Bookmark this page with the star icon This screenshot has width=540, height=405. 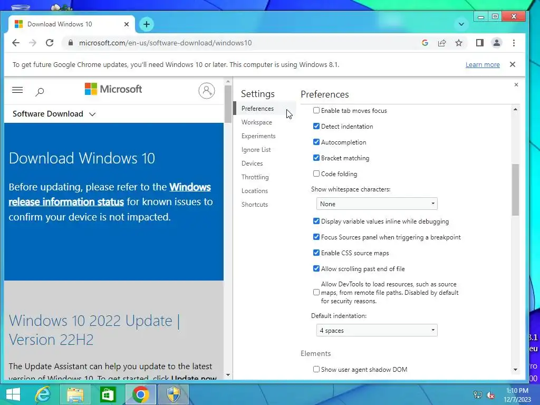459,43
